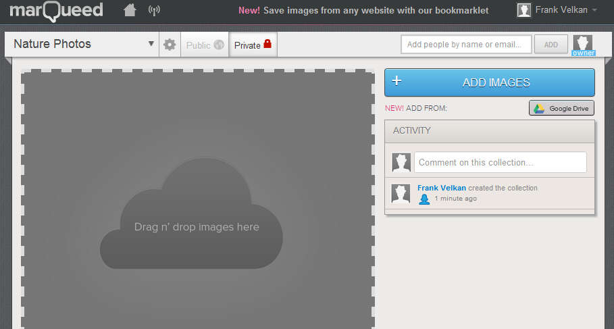
Task: Click the ADD people button
Action: point(551,45)
